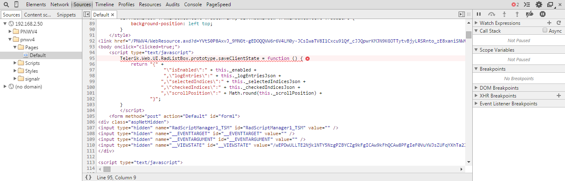
Task: Pause script execution
Action: pyautogui.click(x=478, y=14)
